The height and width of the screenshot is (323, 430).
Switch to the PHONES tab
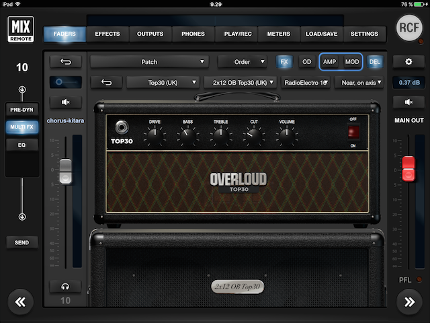point(193,34)
